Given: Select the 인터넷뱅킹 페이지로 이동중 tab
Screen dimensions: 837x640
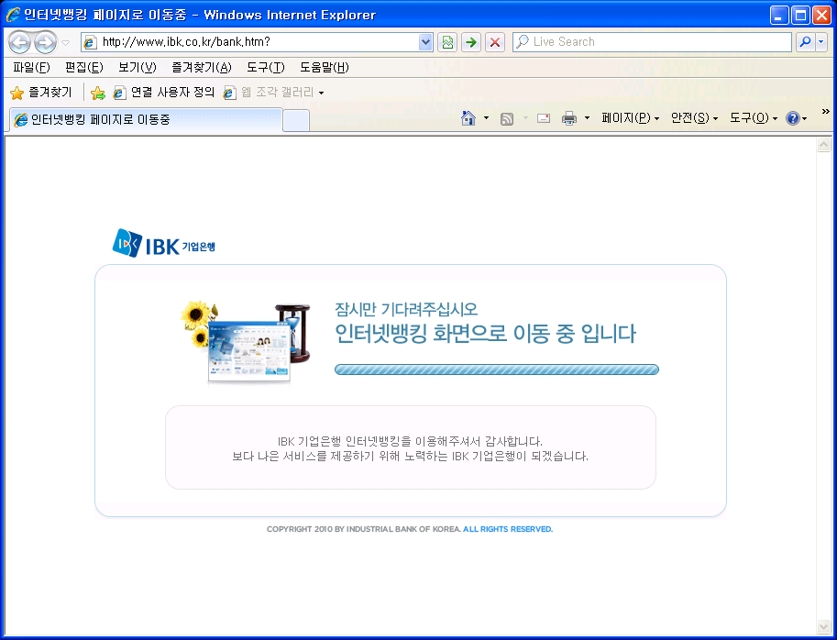Looking at the screenshot, I should tap(147, 119).
